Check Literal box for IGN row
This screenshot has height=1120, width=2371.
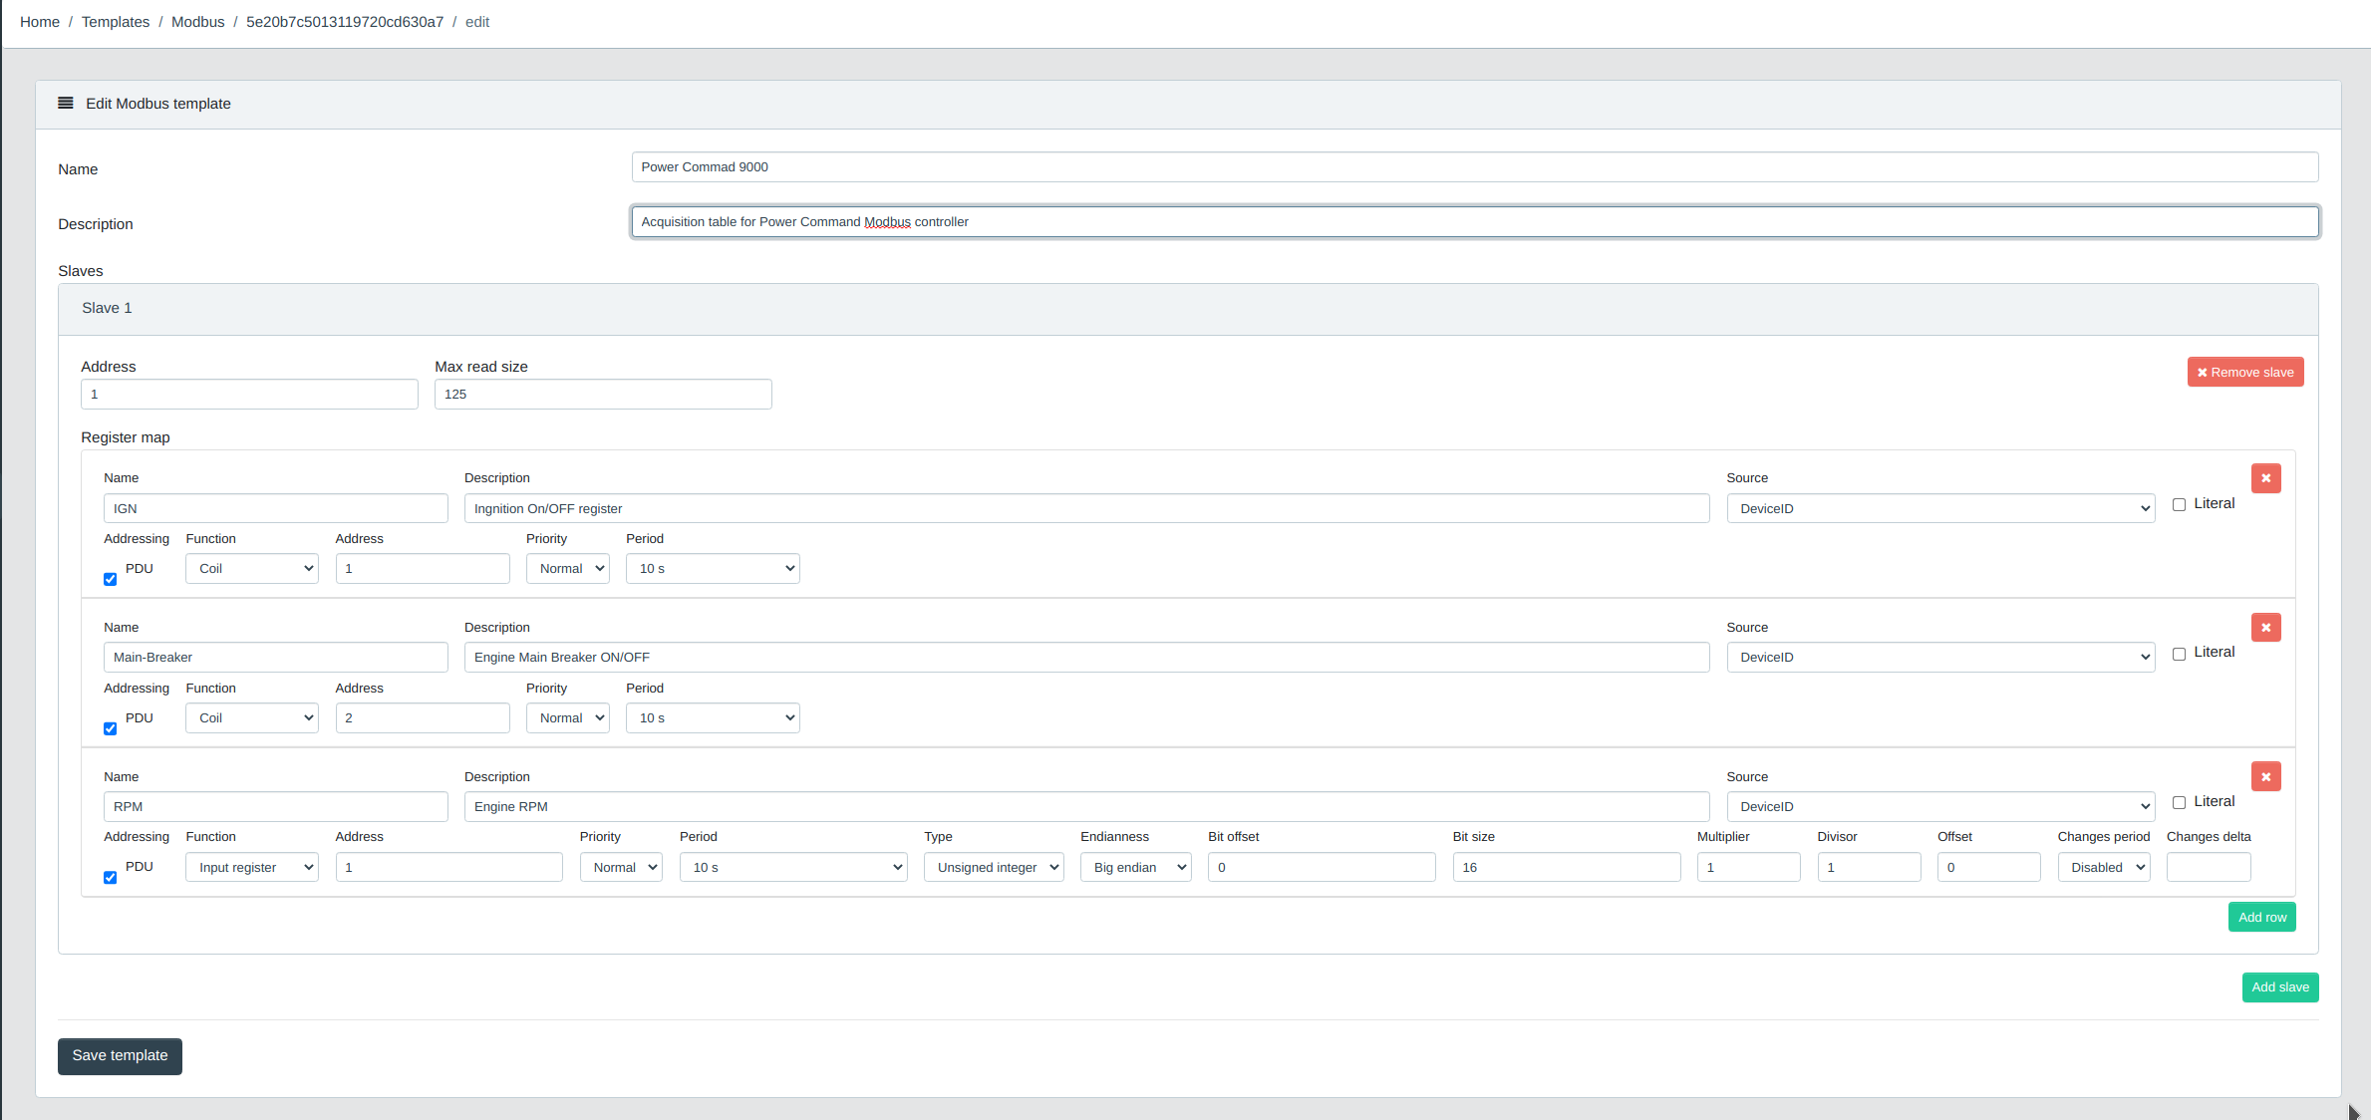click(2179, 505)
